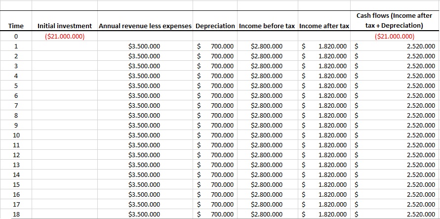Click the Time cell with value 13
Screen dimensions: 440x219
pyautogui.click(x=16, y=165)
